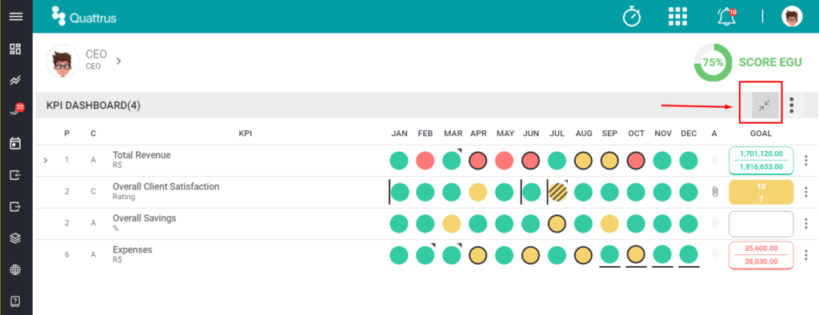Open Total Revenue goal box
819x315 pixels.
761,161
